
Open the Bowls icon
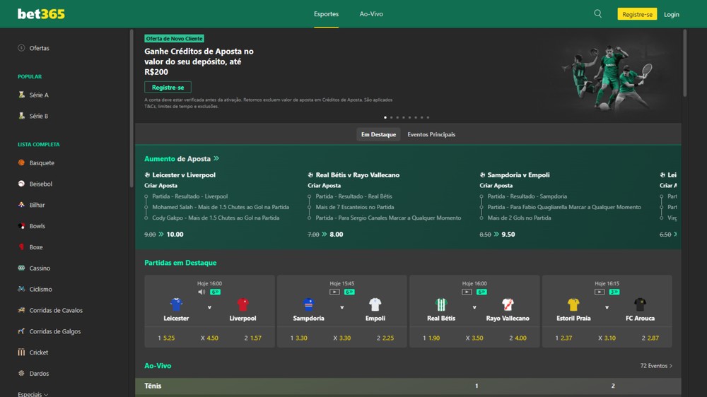coord(21,226)
